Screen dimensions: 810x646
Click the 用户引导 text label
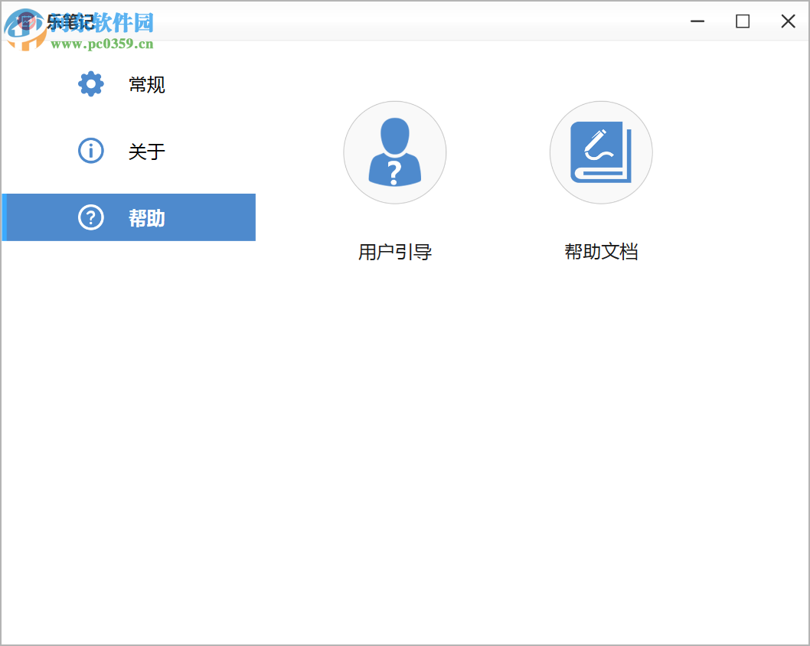394,252
